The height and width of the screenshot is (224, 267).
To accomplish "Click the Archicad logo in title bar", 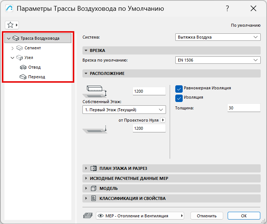I will [x=9, y=8].
